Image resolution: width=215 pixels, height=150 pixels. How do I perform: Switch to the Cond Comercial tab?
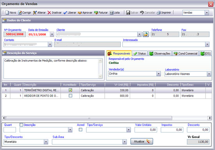click(x=186, y=53)
